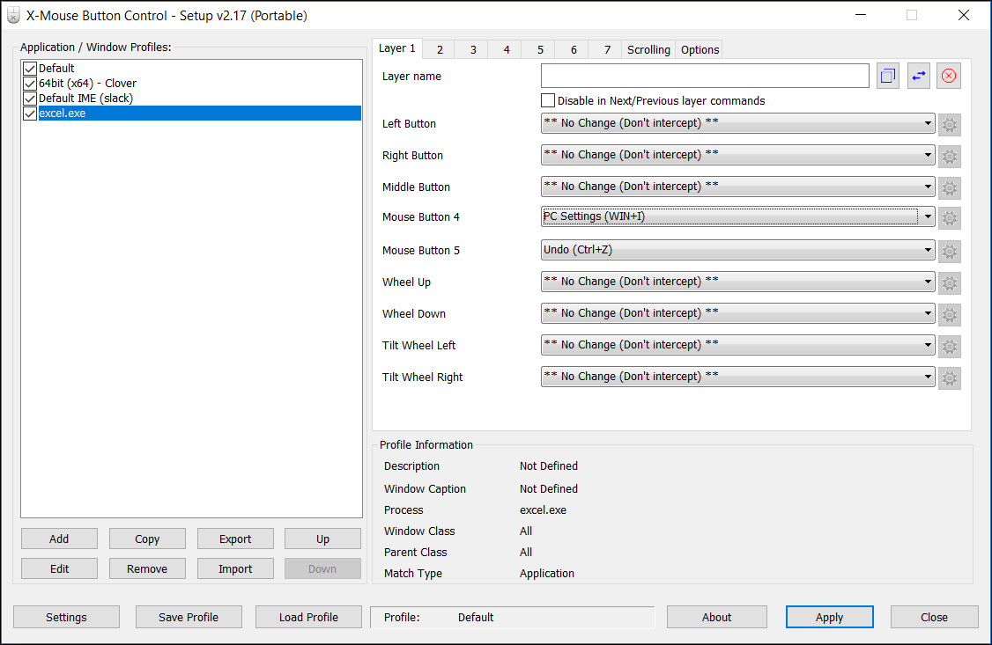This screenshot has height=645, width=992.
Task: Click the Import button
Action: click(x=235, y=568)
